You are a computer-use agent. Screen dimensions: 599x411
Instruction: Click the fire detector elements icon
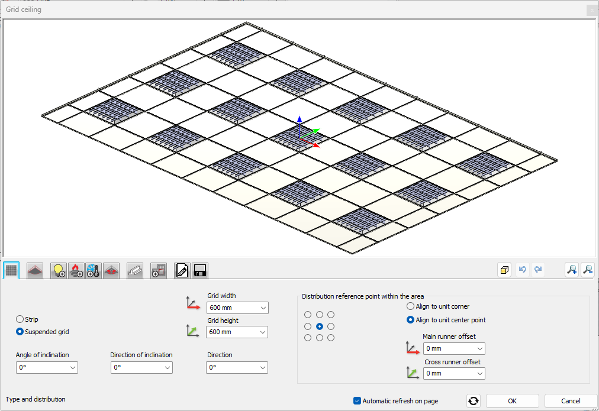point(76,271)
